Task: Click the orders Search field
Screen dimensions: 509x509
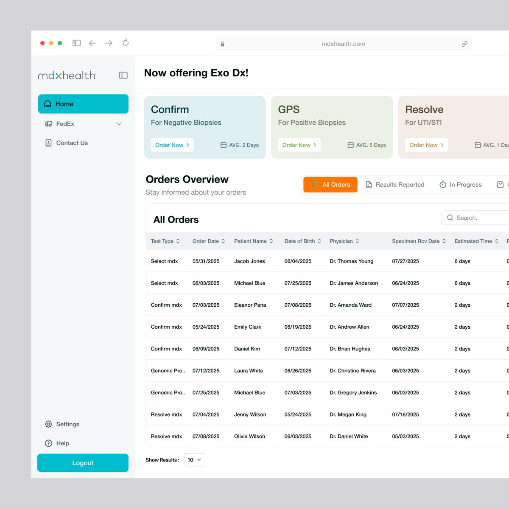Action: point(475,218)
